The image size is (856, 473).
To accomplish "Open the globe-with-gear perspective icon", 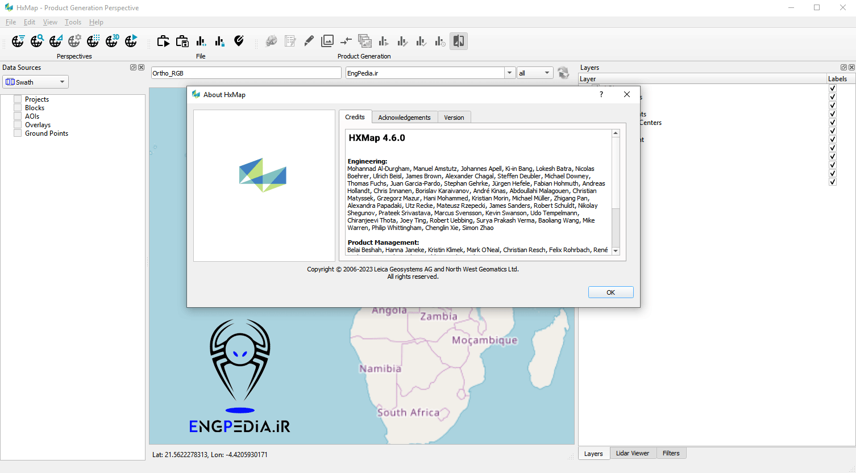I will click(74, 41).
